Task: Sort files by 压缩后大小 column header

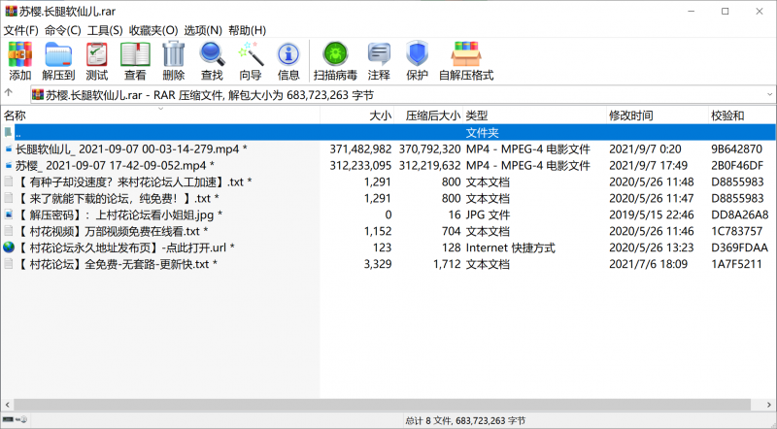Action: [x=432, y=115]
